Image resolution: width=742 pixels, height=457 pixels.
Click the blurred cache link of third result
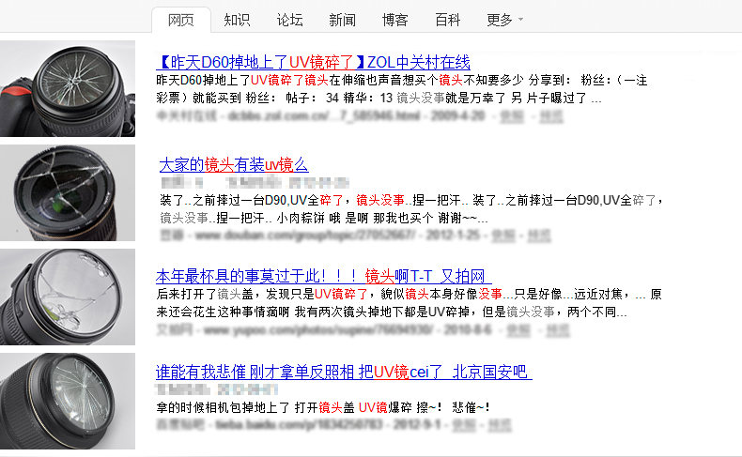pos(518,330)
